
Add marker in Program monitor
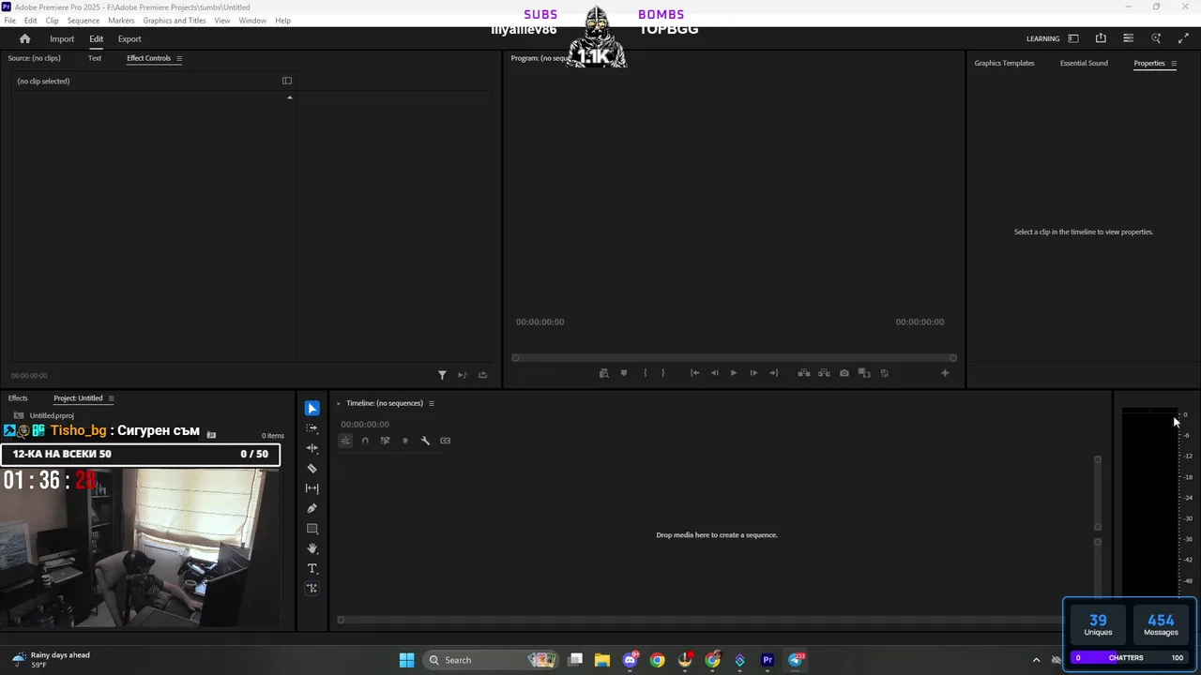[x=624, y=373]
